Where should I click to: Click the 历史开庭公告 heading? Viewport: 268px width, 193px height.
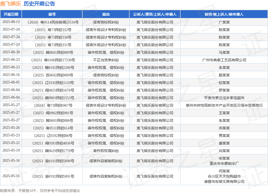[39, 4]
